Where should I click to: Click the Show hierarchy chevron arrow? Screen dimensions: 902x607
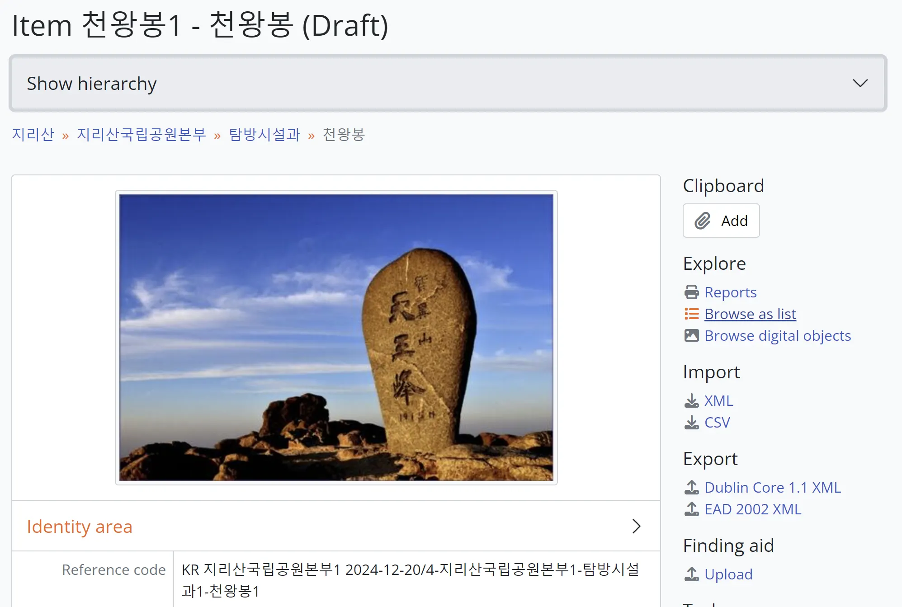[x=859, y=83]
